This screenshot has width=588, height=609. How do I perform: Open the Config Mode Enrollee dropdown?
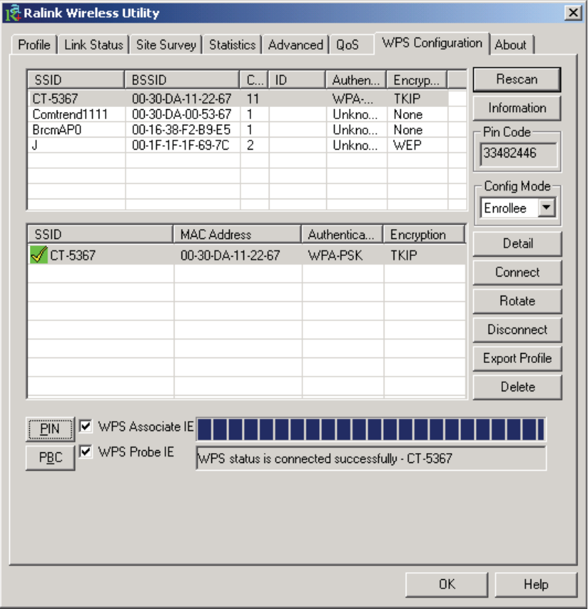pos(546,208)
